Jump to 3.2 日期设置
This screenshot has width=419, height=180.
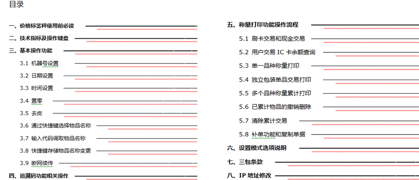pos(36,76)
